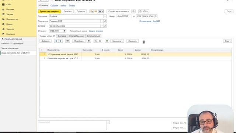Open the Продажи section icon
Viewport: 236px width, 133px height.
tap(3, 10)
